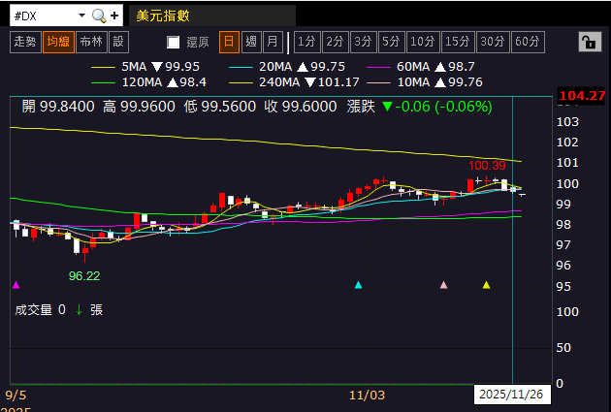Switch to 月 monthly period
Screen dimensions: 611x412
(x=273, y=42)
